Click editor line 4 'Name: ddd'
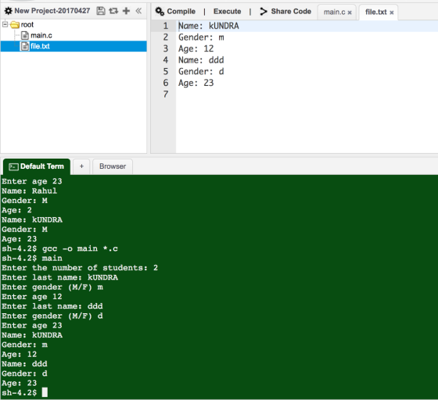The image size is (438, 400). click(x=201, y=60)
